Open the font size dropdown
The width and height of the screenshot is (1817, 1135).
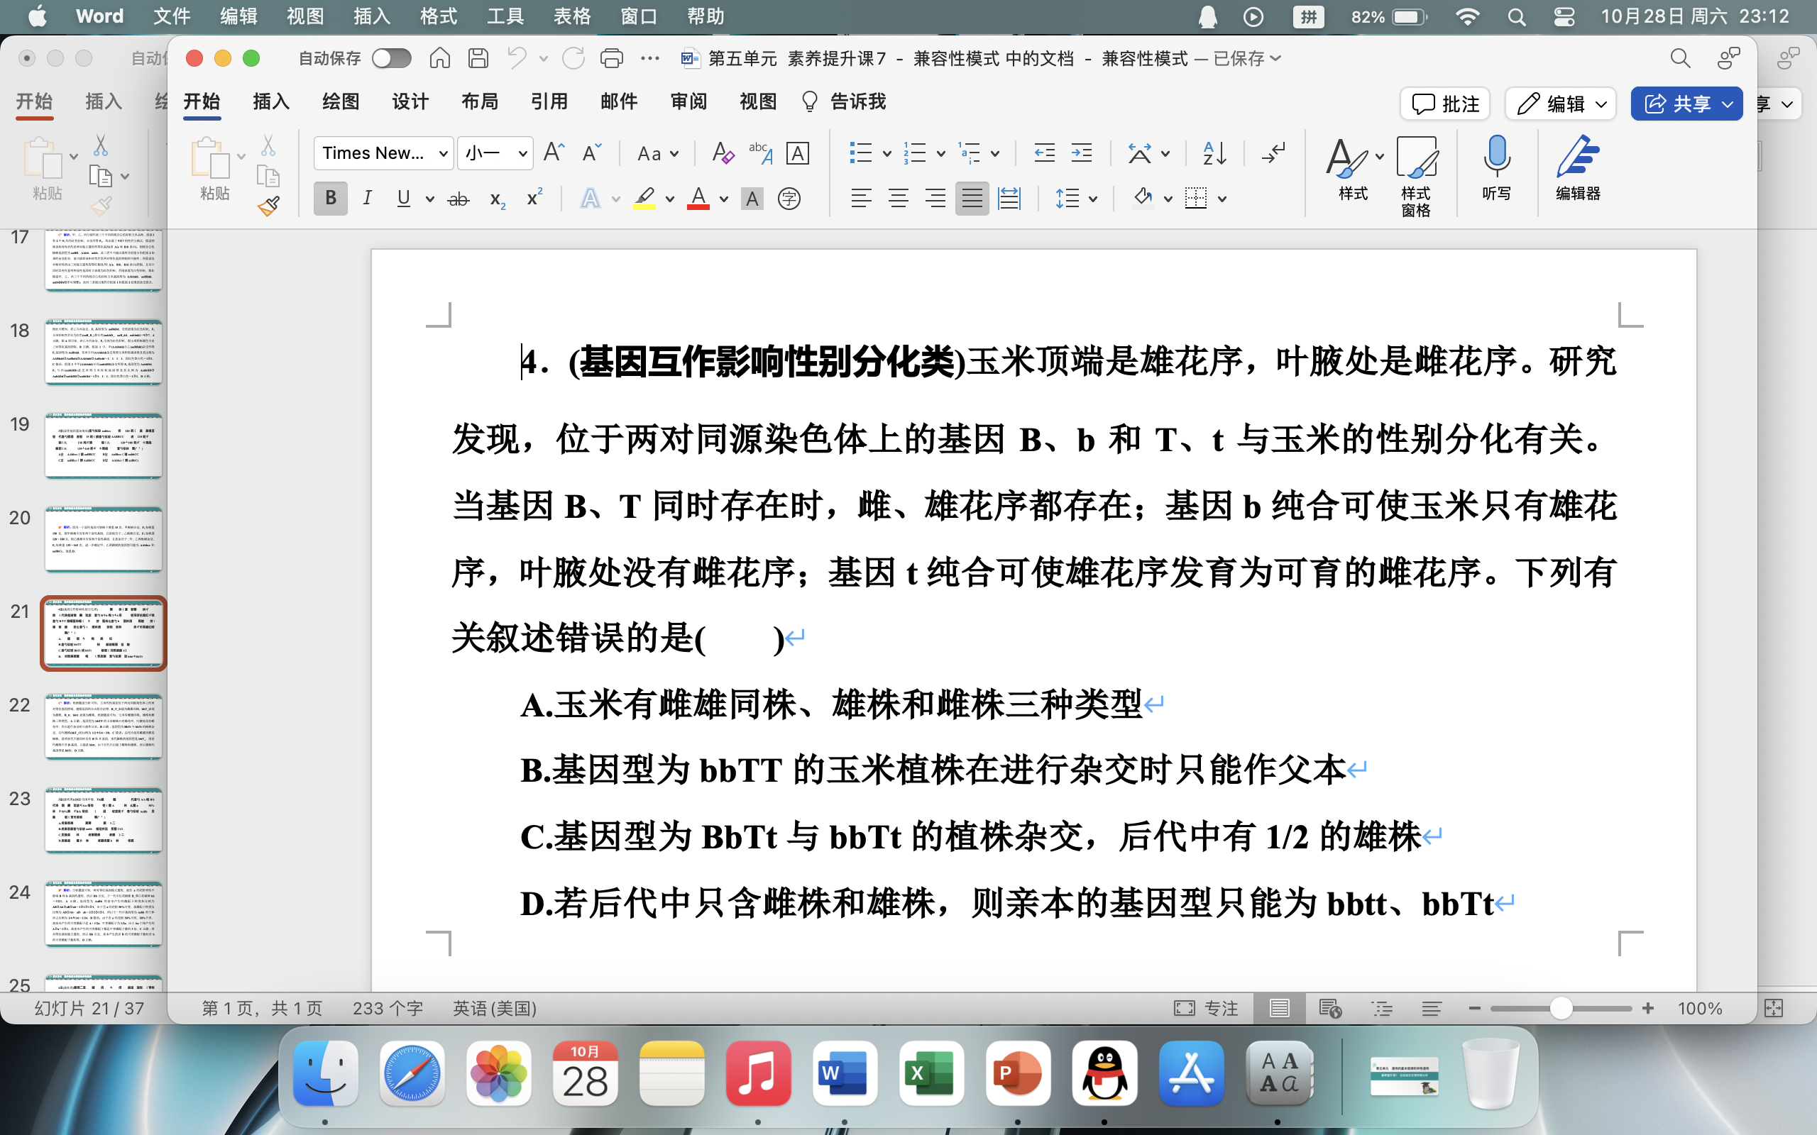495,154
